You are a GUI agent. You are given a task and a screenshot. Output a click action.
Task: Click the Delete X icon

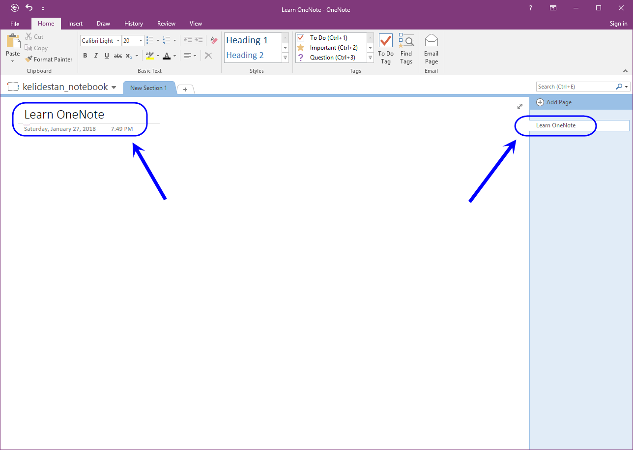click(x=208, y=56)
